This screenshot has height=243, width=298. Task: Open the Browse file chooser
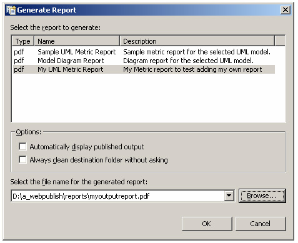tap(262, 196)
